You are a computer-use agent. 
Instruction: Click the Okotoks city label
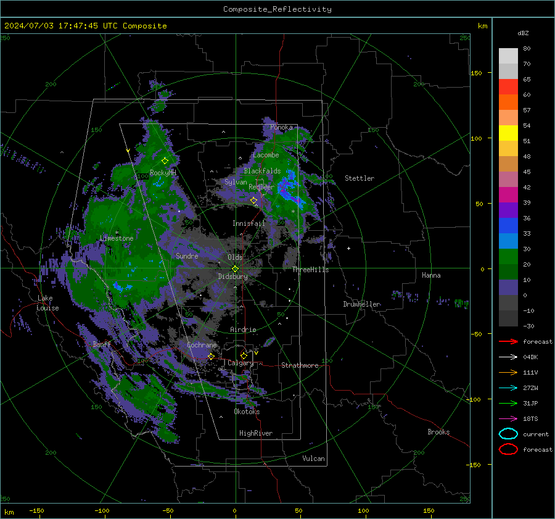247,411
